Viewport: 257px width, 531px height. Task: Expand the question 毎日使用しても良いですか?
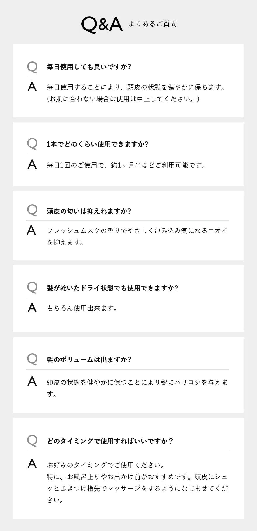coord(89,67)
